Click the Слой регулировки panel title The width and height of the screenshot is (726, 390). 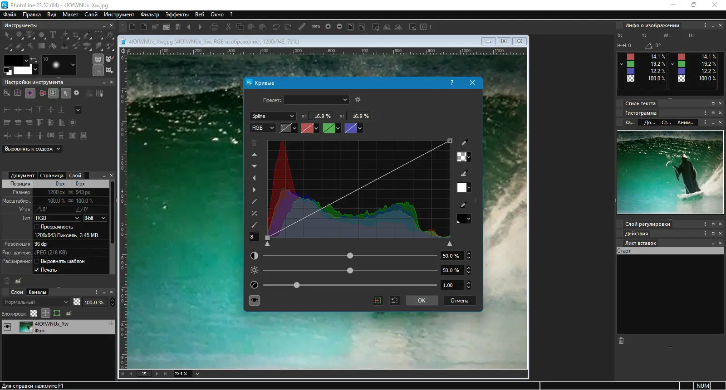pos(648,224)
